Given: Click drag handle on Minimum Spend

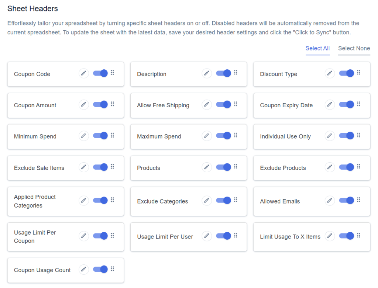Looking at the screenshot, I should pos(112,135).
